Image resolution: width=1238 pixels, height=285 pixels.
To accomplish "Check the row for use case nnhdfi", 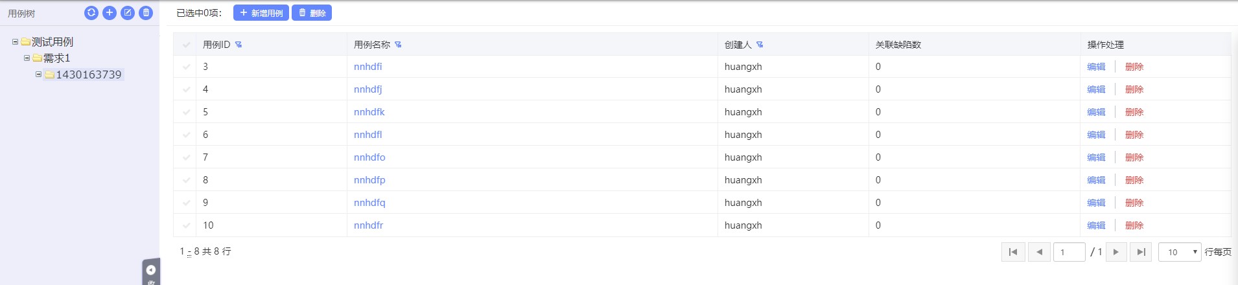I will click(x=187, y=67).
